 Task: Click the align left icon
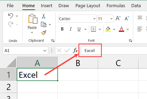click(x=140, y=29)
